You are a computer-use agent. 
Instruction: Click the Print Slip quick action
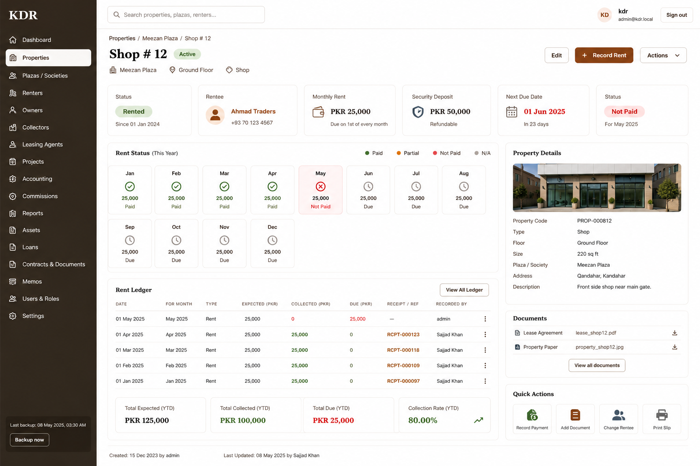coord(662,419)
